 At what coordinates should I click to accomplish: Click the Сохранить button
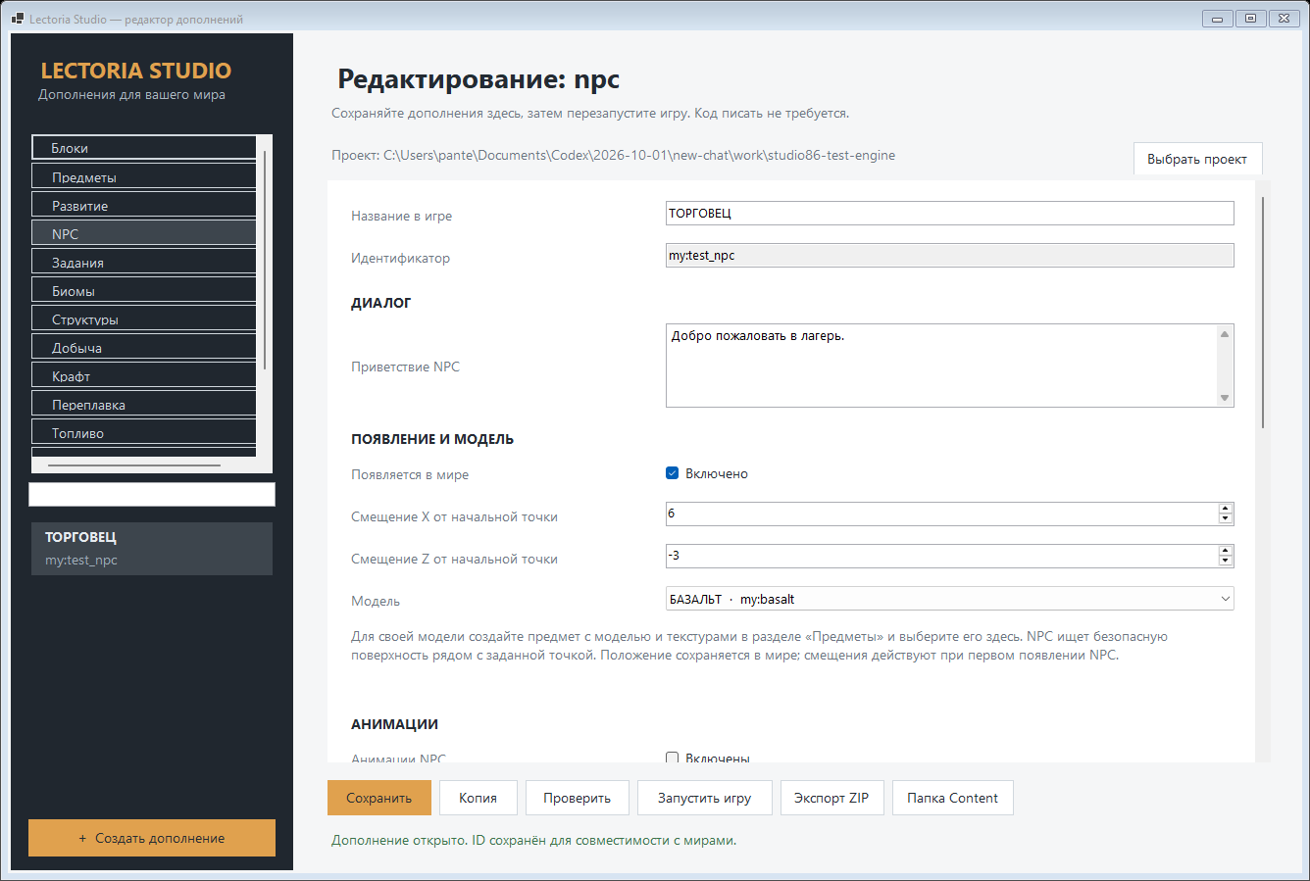pos(378,798)
